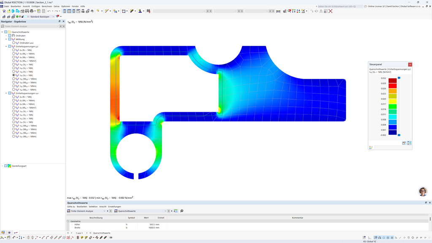Click the magic wand selection icon
Screen dimensions: 432x243
tap(107, 11)
